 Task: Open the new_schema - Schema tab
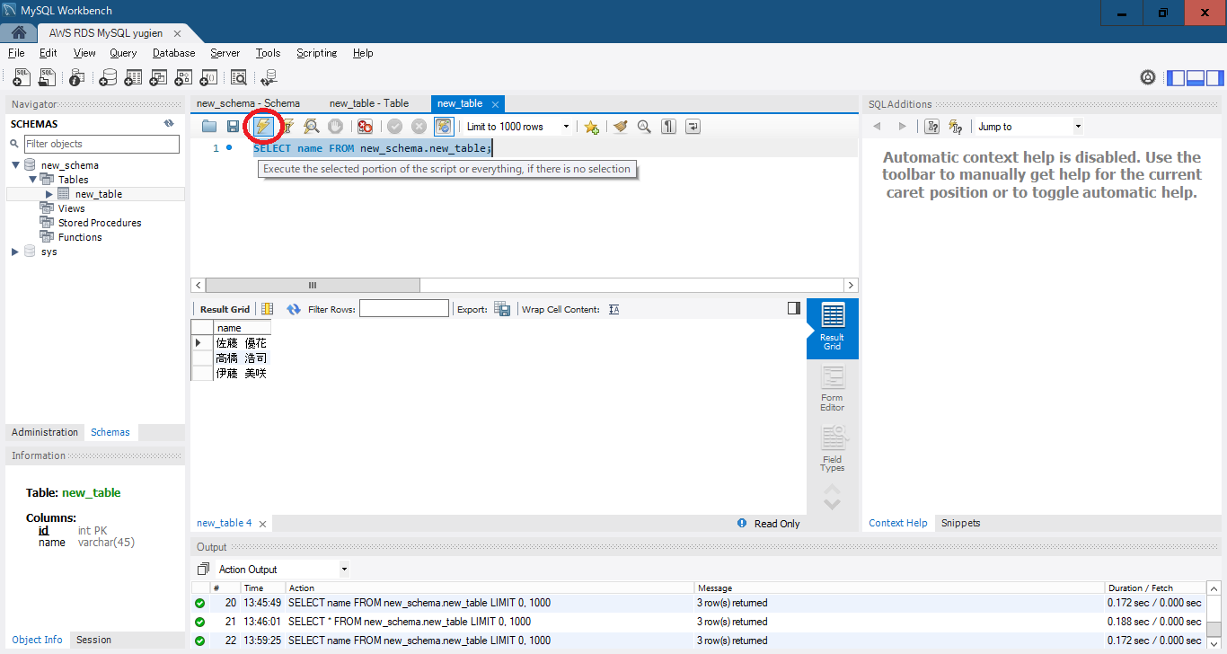tap(248, 103)
